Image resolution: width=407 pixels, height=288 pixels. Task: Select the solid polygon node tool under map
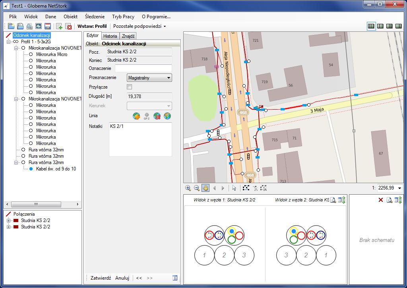pos(246,188)
